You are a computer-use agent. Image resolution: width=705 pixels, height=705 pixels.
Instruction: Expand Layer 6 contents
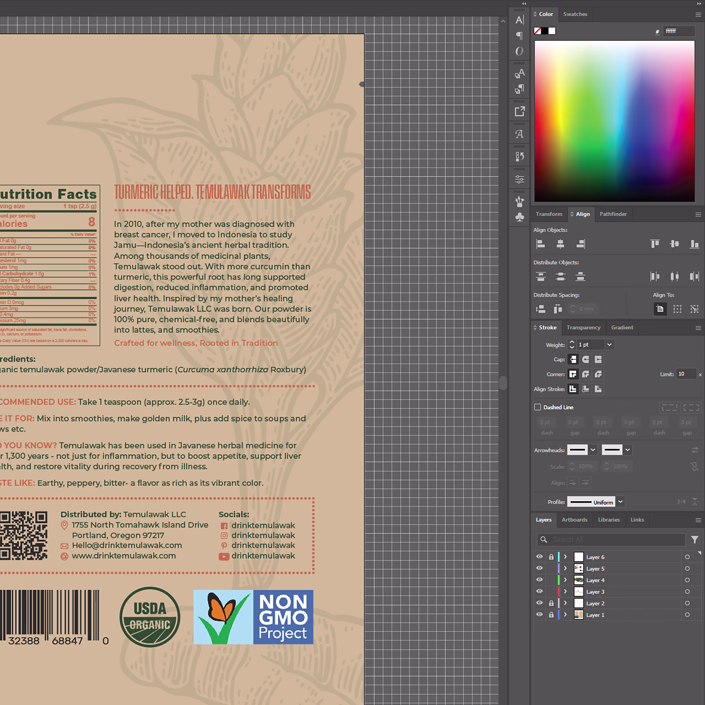pyautogui.click(x=565, y=557)
